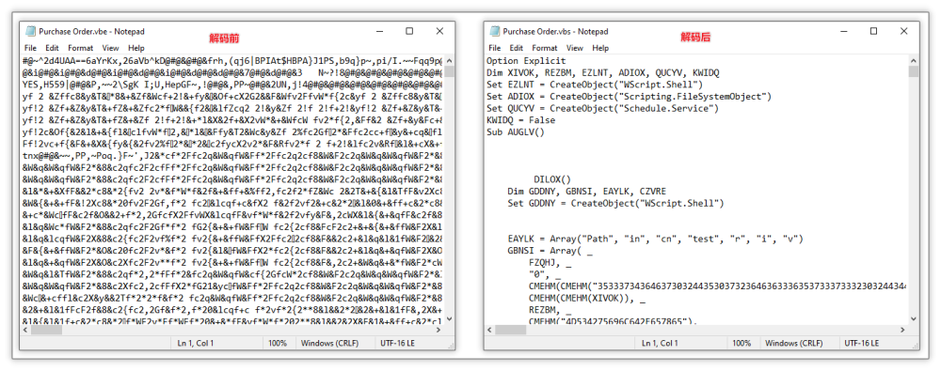This screenshot has width=941, height=371.
Task: Click 'UTF-16 LE' encoding in .vbe window
Action: (398, 344)
